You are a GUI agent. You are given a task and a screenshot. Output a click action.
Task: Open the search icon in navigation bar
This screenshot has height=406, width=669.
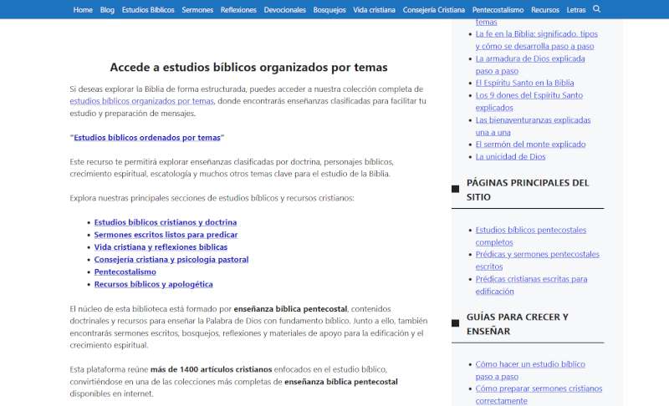pos(596,9)
